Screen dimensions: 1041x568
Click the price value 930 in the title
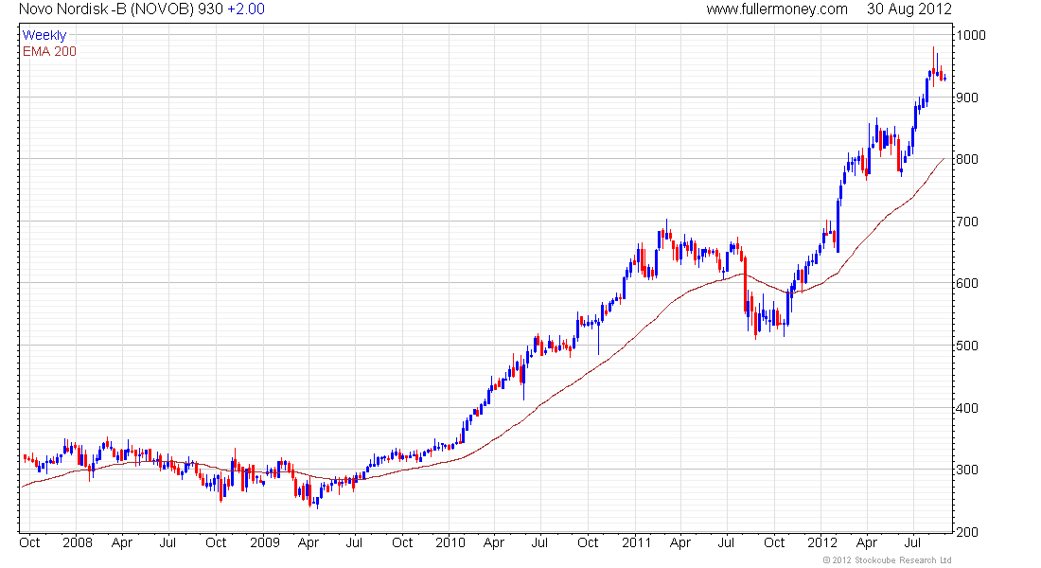[x=210, y=9]
